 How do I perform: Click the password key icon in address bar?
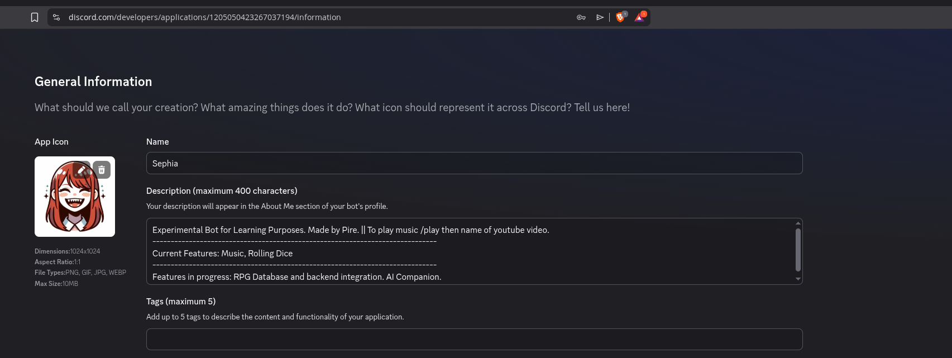tap(581, 17)
